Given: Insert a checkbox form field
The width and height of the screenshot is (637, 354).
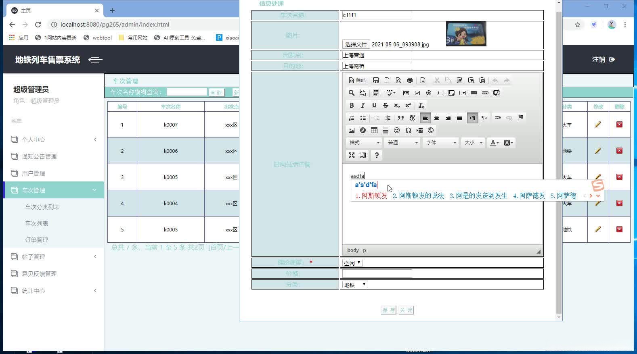Looking at the screenshot, I should click(417, 93).
